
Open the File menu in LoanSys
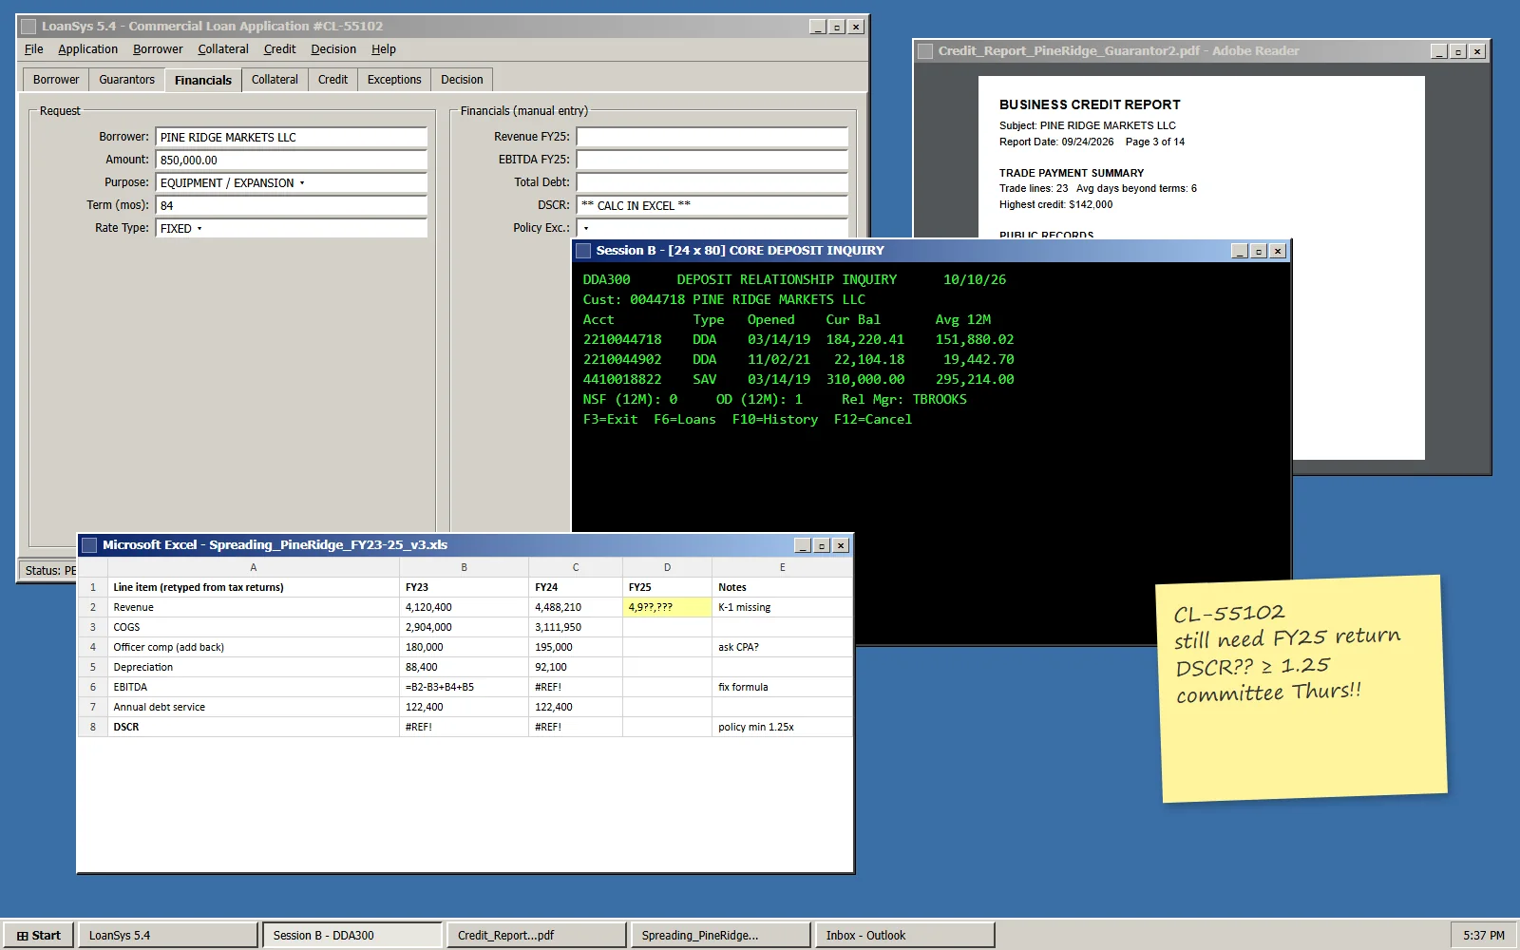tap(34, 49)
